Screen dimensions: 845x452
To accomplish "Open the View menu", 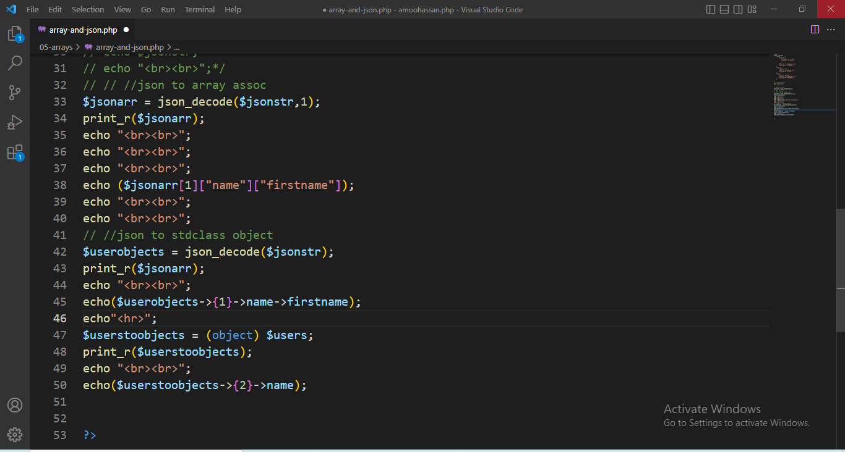I will (x=122, y=9).
